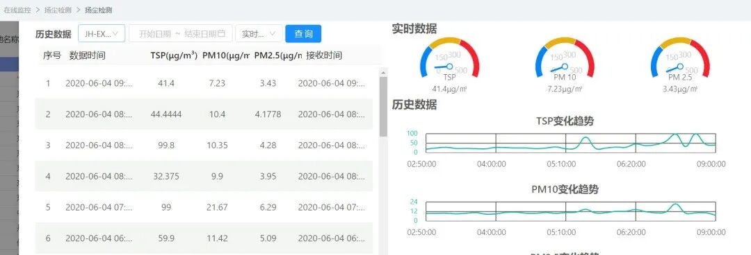
Task: Select the PM2.5 value 4.1778
Action: tap(268, 114)
